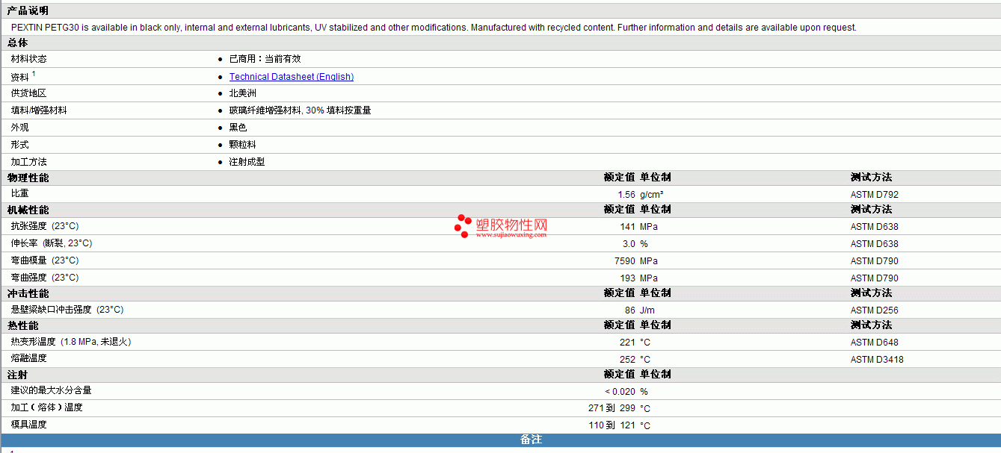This screenshot has height=453, width=1001.
Task: Click the 形式 row label
Action: point(19,145)
